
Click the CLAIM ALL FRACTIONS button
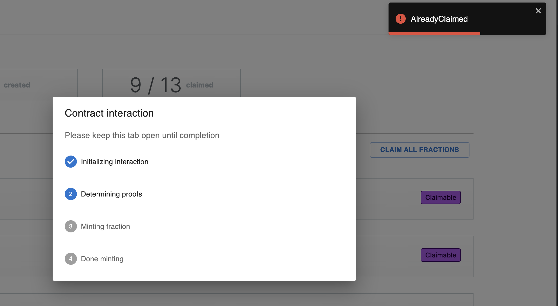click(419, 150)
